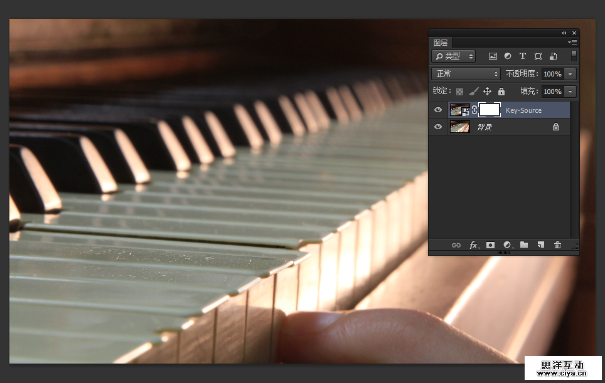
Task: Lock layer position with move icon
Action: [487, 92]
